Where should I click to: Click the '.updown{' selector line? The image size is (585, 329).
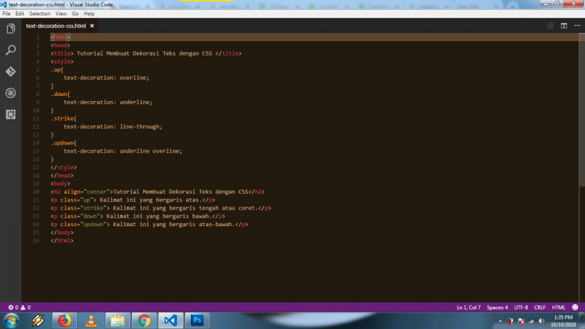pos(63,143)
